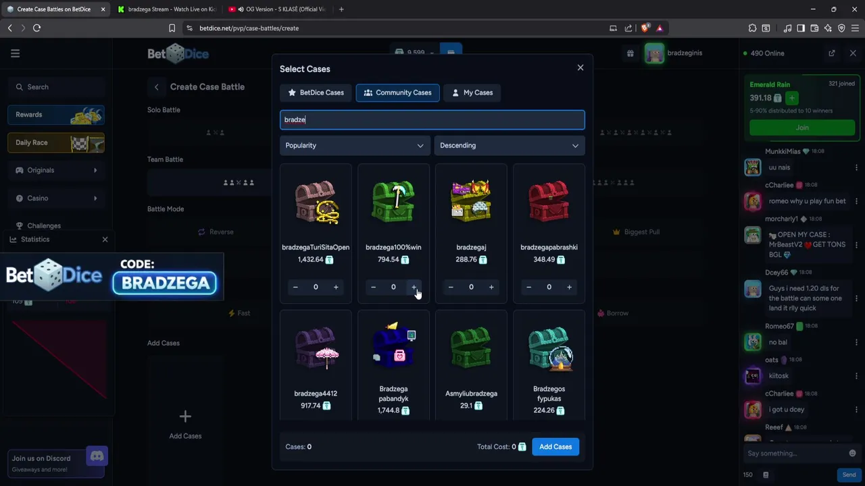Viewport: 865px width, 486px height.
Task: Decrease quantity of bradzegaj case
Action: 451,287
